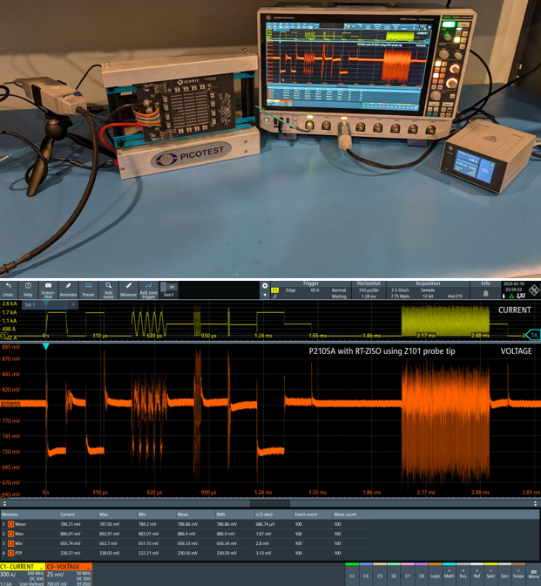Click the Add zoom tool
This screenshot has width=541, height=586.
(108, 289)
